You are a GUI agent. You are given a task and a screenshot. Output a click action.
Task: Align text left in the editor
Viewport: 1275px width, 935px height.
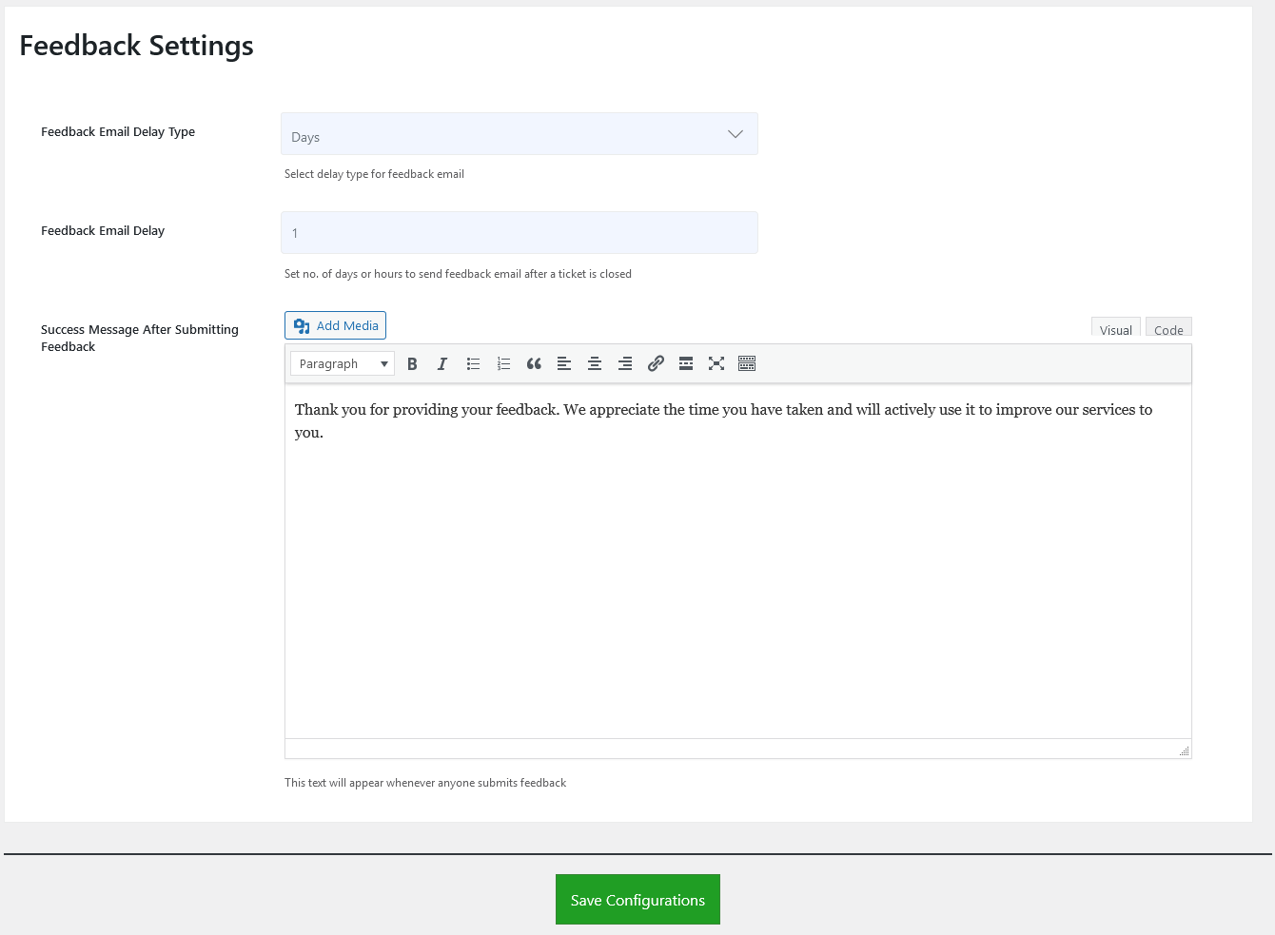(564, 363)
